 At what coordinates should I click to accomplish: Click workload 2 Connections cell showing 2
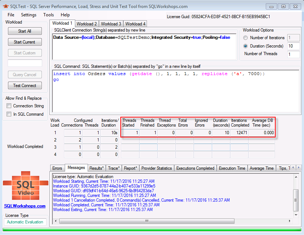coord(73,140)
